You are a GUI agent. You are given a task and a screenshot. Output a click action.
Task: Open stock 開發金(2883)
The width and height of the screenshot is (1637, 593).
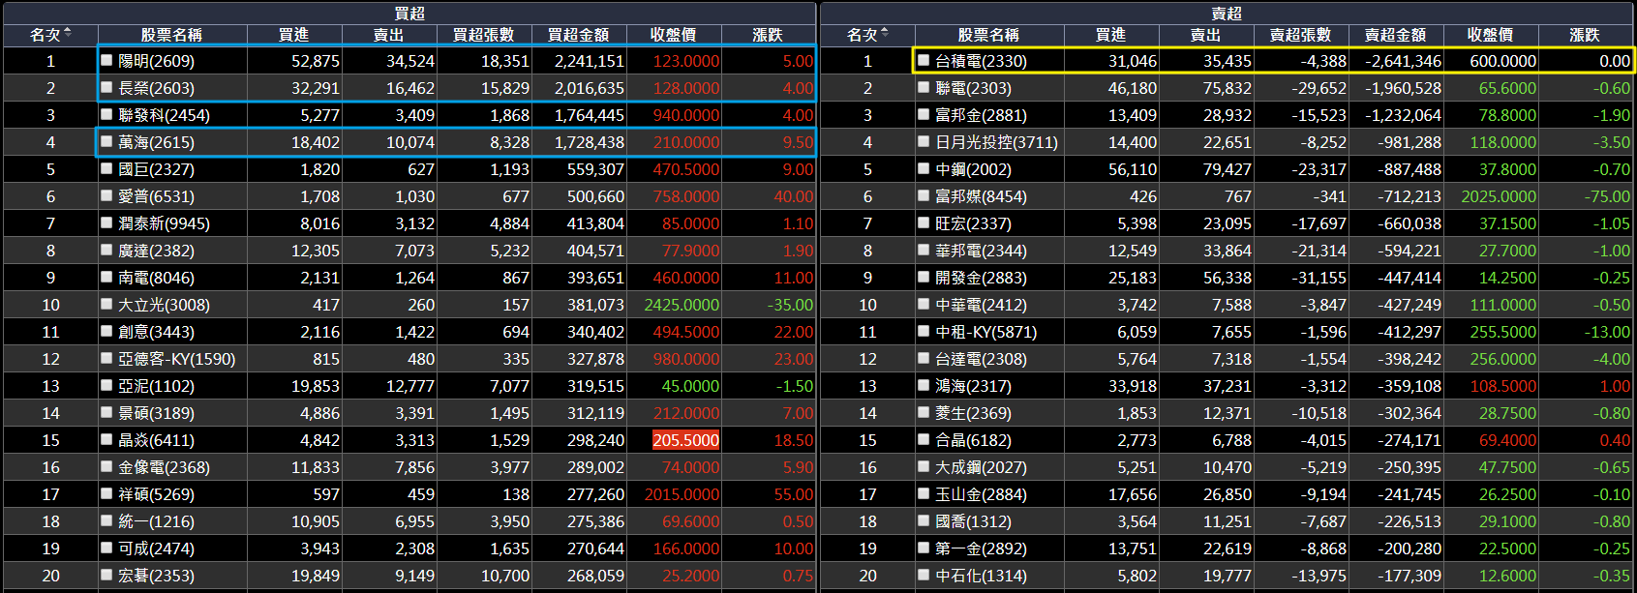tap(981, 278)
